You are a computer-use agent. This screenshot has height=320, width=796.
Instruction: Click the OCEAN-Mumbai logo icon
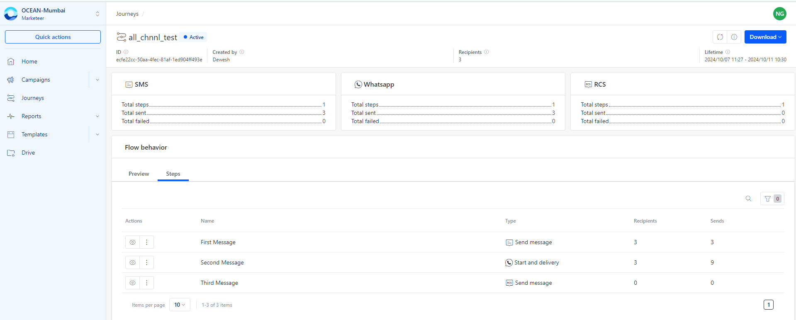pos(11,14)
